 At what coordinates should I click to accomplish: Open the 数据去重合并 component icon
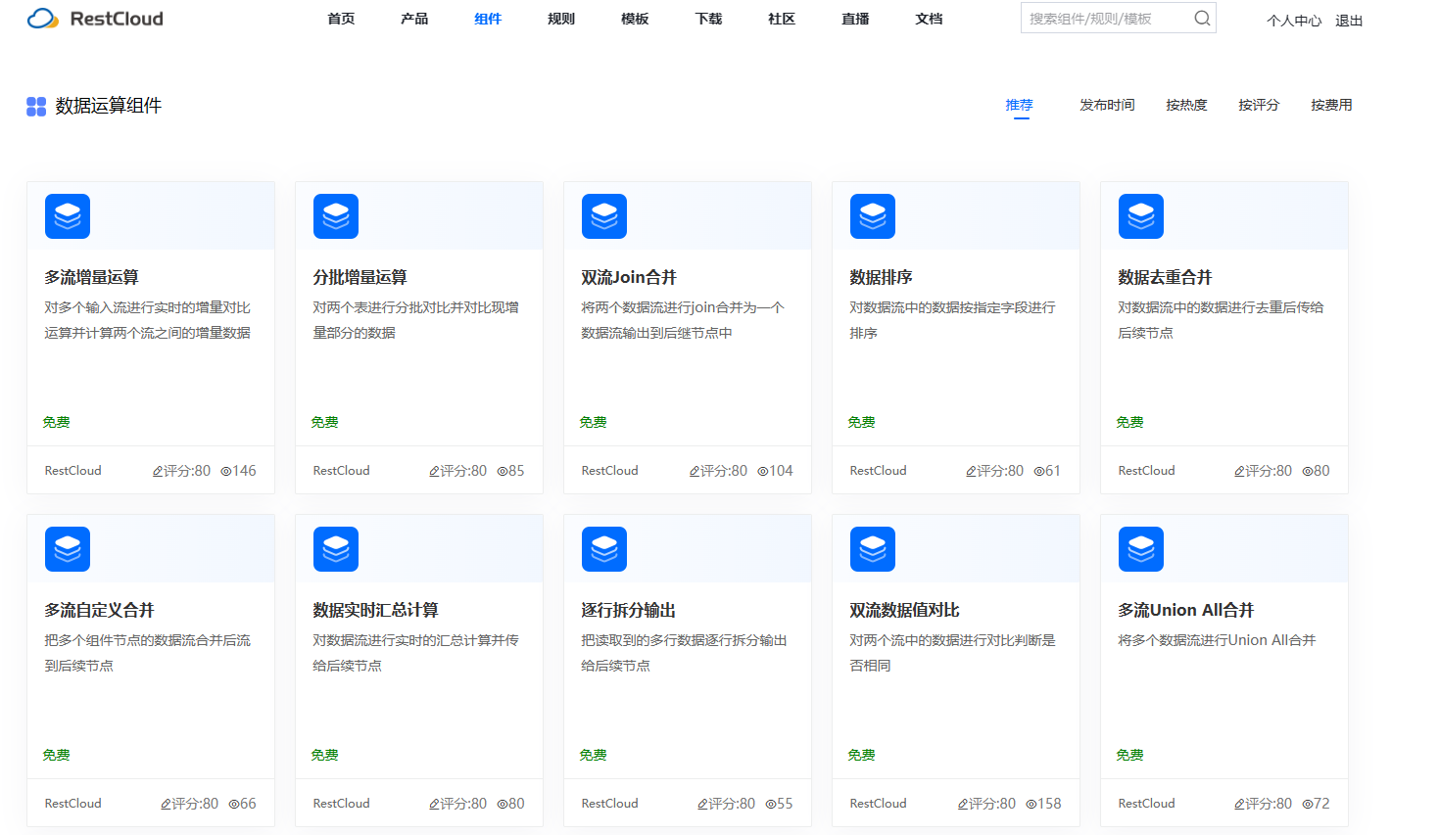(x=1141, y=216)
